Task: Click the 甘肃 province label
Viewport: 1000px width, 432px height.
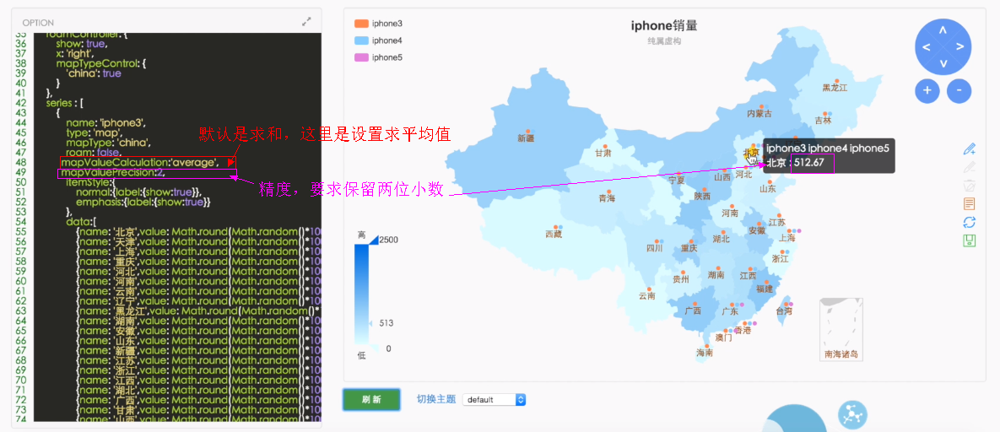Action: [603, 154]
